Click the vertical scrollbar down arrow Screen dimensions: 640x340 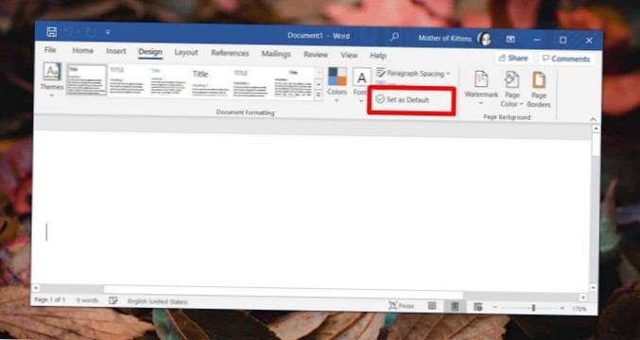tap(594, 288)
